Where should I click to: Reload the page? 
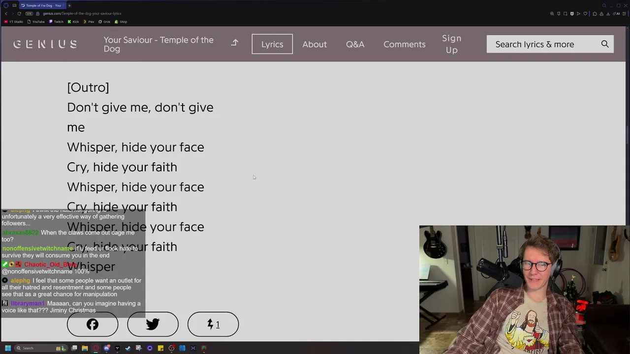pos(19,13)
